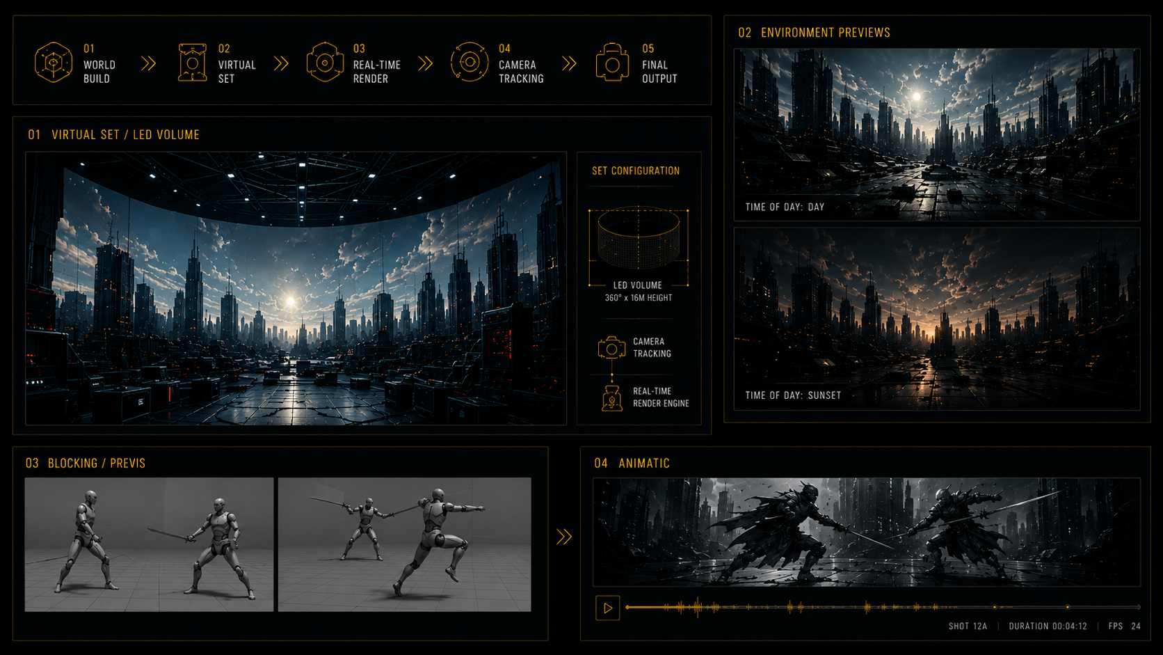Viewport: 1163px width, 655px height.
Task: Select the 04 Camera Tracking step
Action: pyautogui.click(x=497, y=63)
